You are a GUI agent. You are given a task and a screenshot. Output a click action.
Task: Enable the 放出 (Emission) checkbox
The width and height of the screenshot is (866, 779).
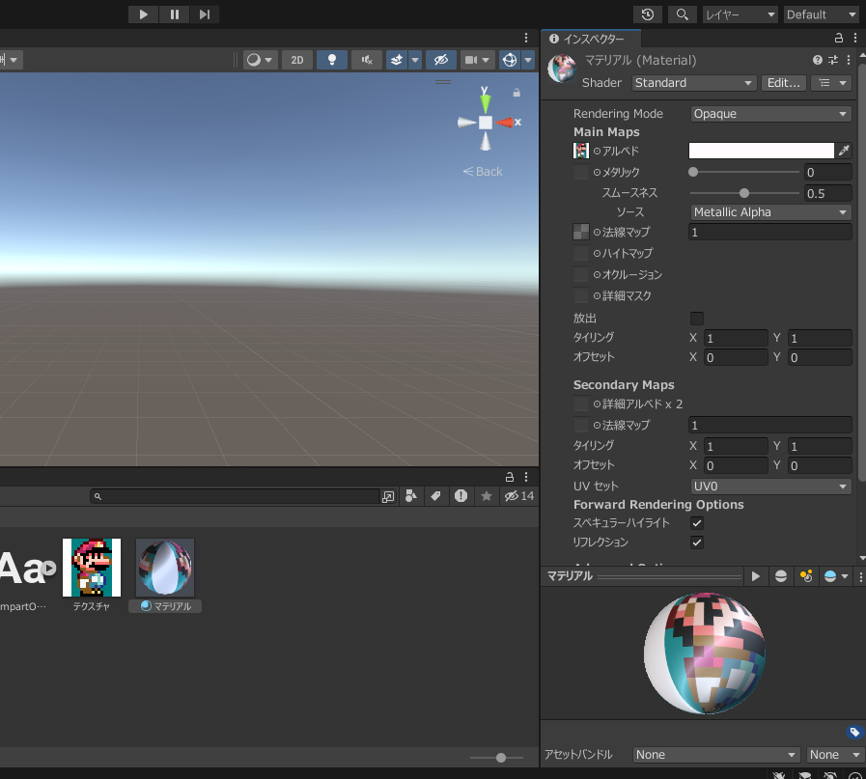696,318
